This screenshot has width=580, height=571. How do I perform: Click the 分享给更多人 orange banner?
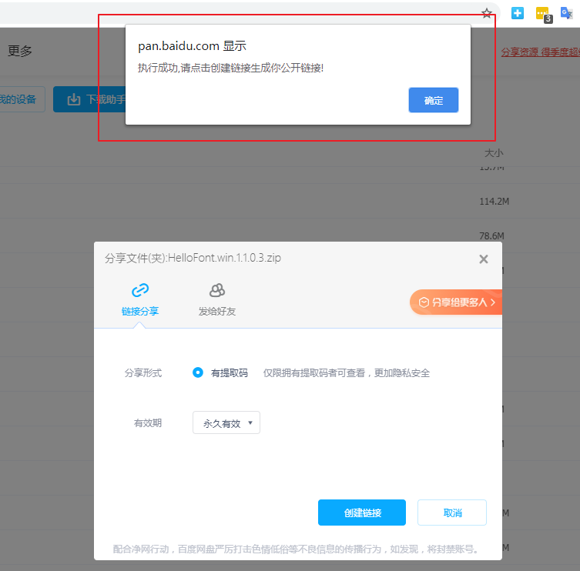[x=456, y=302]
